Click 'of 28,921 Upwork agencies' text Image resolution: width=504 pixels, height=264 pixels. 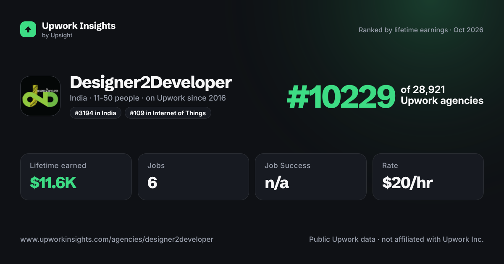[x=442, y=95]
